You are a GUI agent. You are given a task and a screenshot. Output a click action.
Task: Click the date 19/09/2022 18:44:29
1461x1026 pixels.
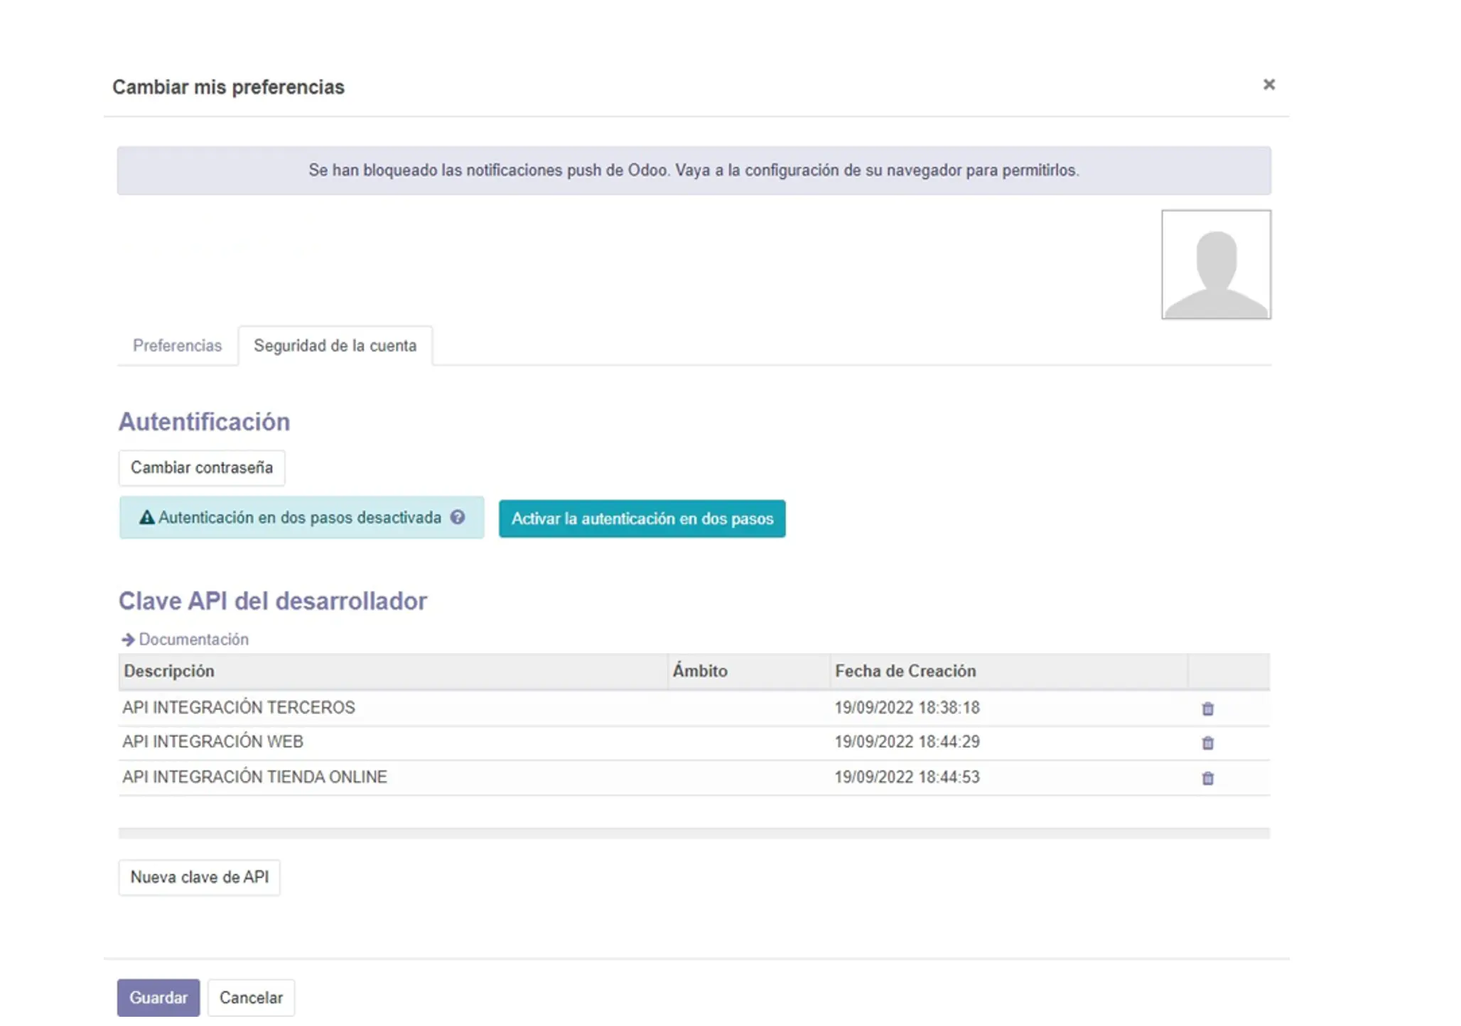click(x=907, y=742)
